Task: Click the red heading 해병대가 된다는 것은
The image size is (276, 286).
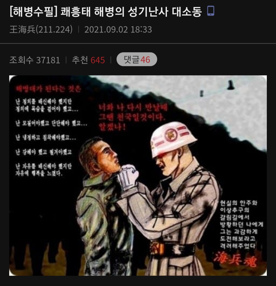Action: [x=48, y=89]
